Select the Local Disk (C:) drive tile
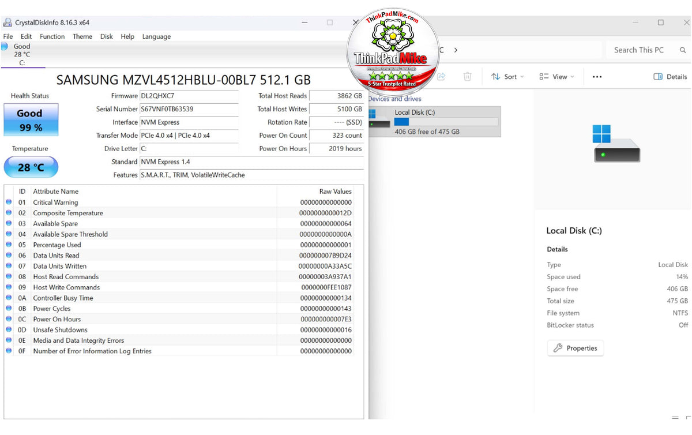 tap(434, 122)
